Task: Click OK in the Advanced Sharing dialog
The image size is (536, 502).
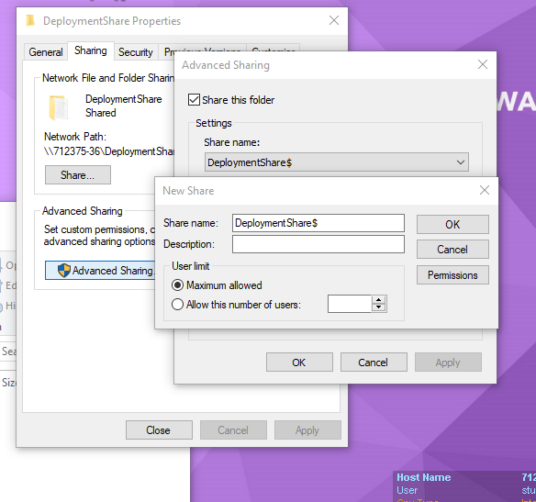Action: 299,363
